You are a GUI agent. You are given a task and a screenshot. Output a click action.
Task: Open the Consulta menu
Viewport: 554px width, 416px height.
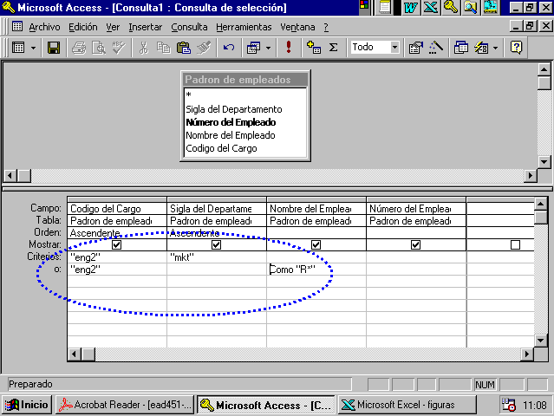(189, 27)
